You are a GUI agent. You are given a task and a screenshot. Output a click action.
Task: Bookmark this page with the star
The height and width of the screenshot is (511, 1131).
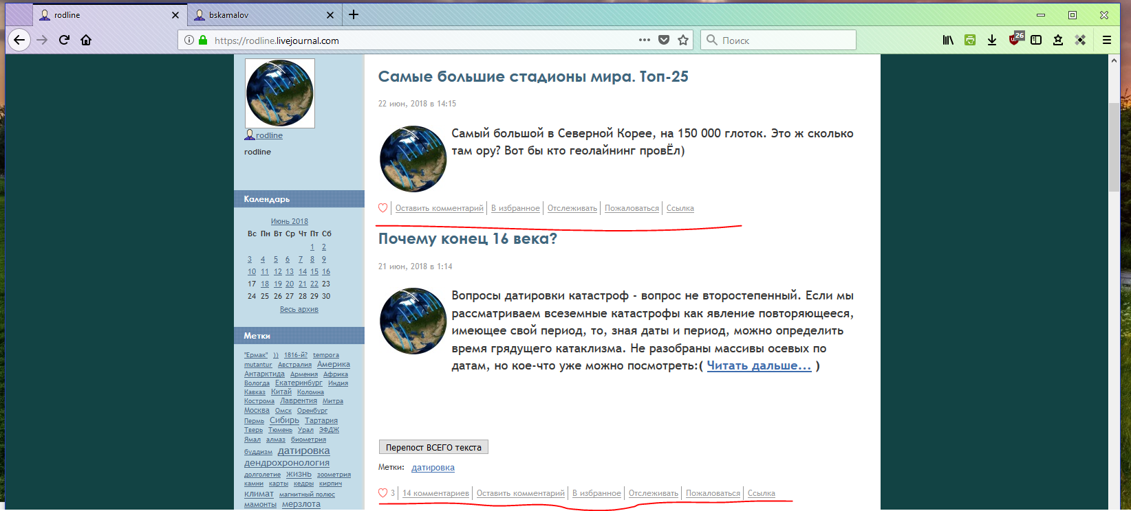(683, 40)
